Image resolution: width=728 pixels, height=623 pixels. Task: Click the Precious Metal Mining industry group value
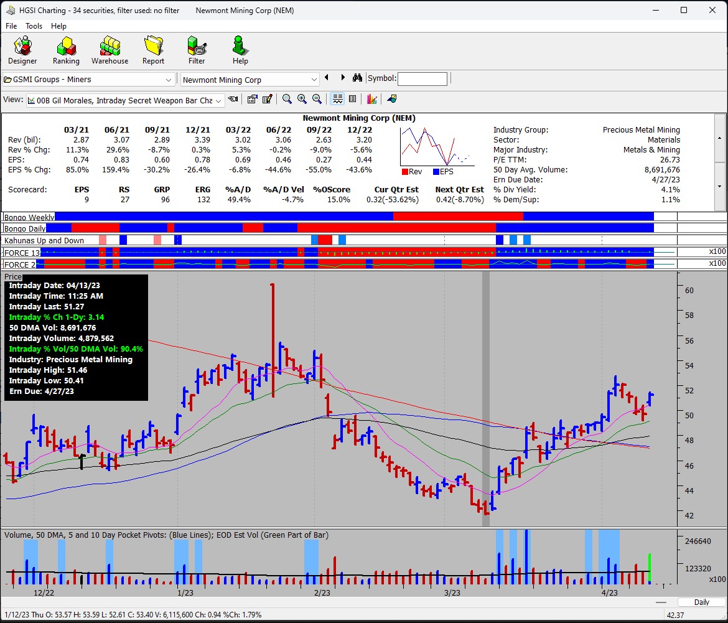click(x=641, y=130)
